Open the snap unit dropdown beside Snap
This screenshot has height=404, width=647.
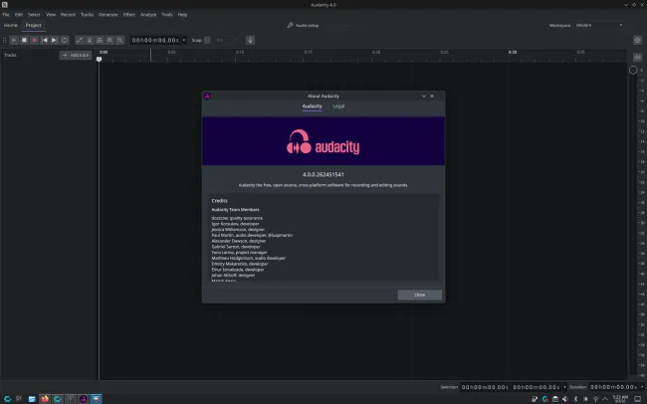pos(226,40)
